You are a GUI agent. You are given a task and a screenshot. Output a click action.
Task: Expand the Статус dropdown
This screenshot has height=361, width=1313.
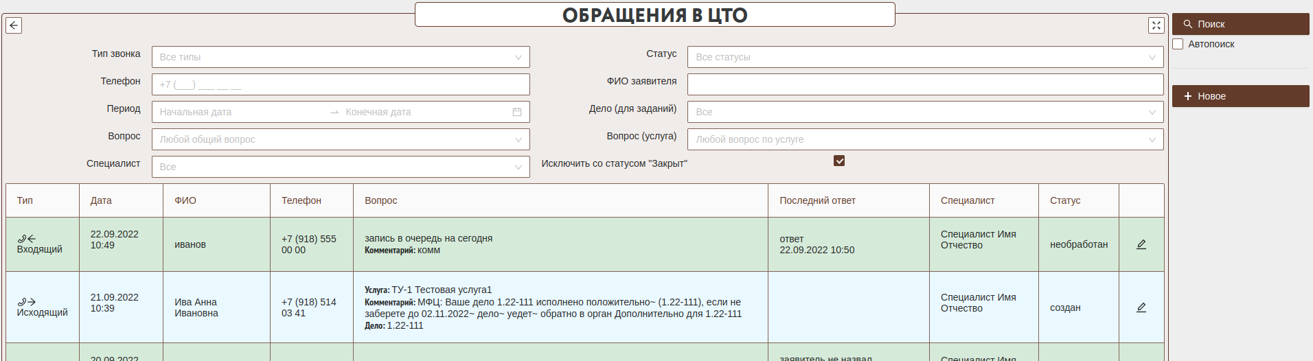click(x=924, y=57)
